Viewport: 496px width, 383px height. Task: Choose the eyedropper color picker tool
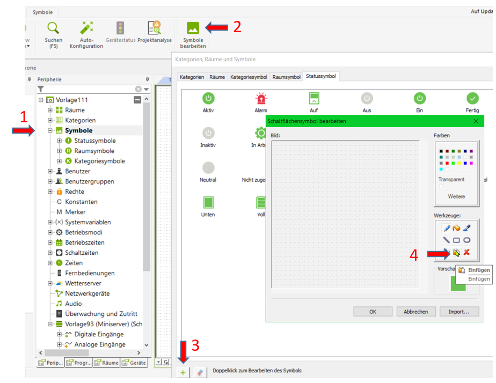pos(466,228)
